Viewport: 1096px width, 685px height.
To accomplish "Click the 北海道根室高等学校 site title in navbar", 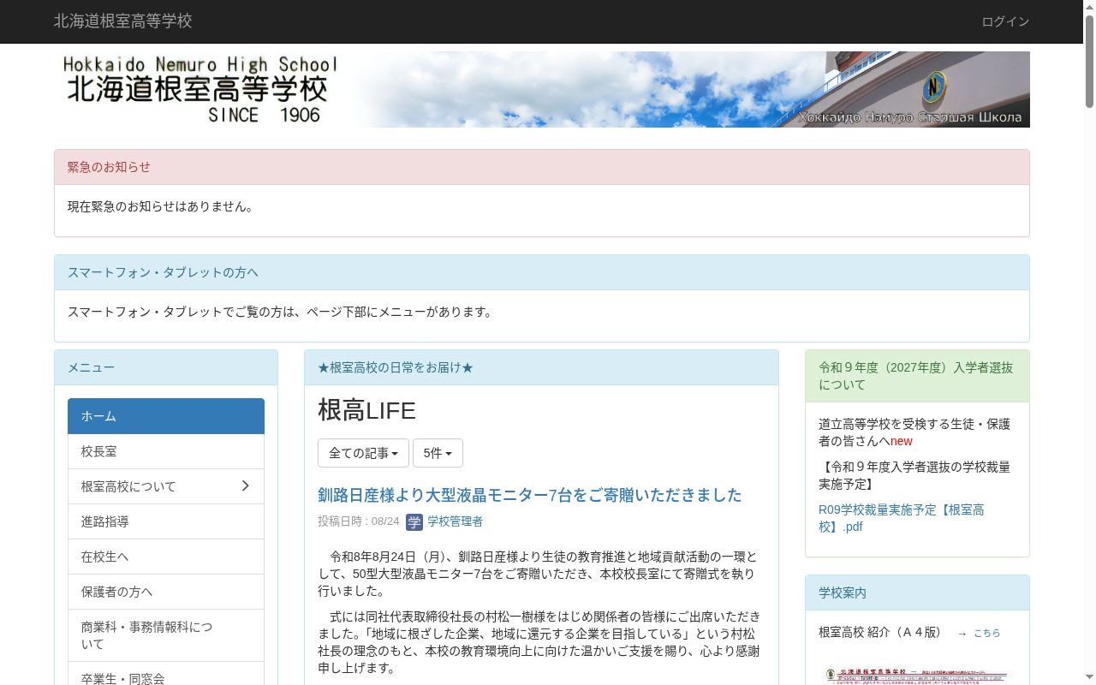I will click(123, 21).
